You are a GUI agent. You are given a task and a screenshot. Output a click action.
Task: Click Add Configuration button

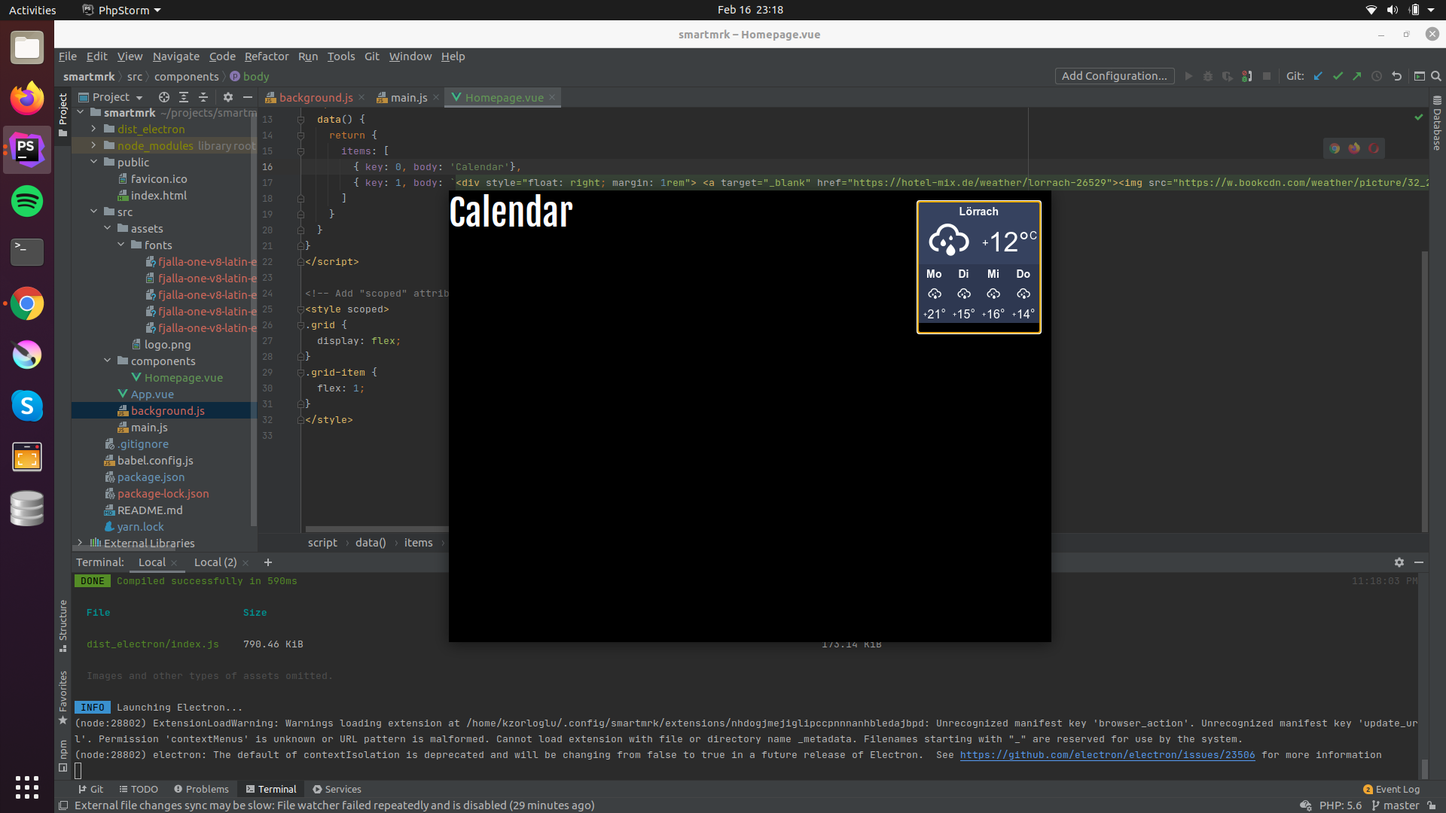[1115, 76]
